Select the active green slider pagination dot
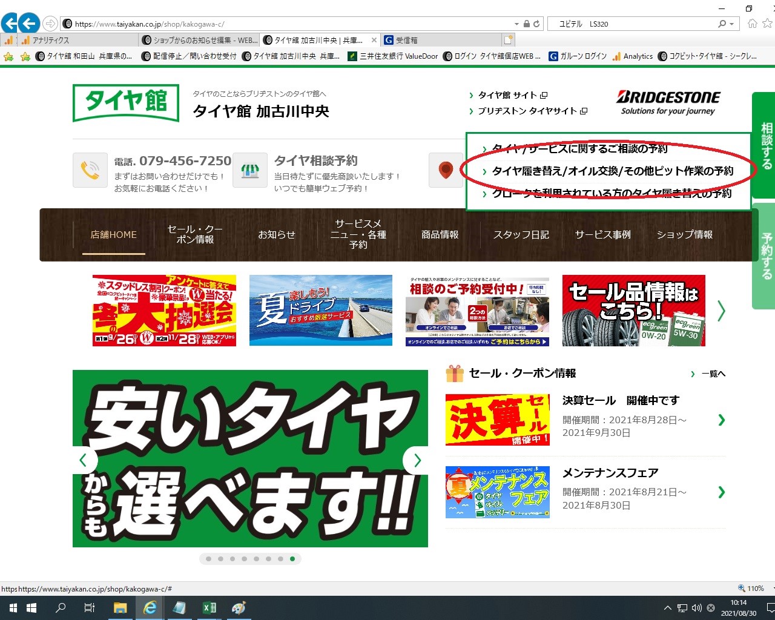775x620 pixels. [x=292, y=559]
